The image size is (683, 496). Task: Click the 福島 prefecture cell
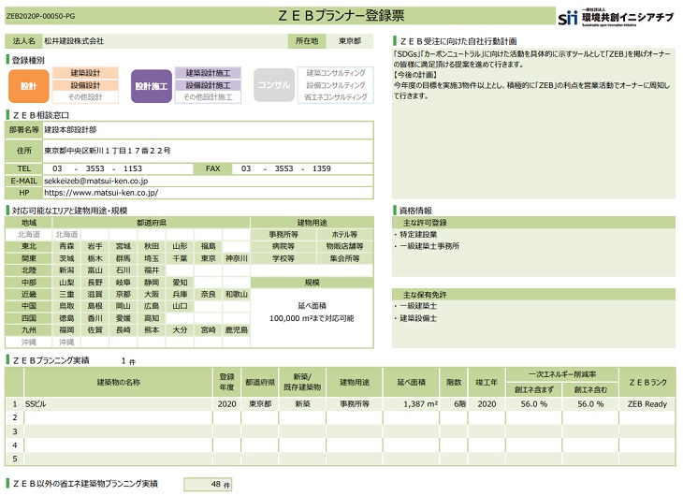pos(209,246)
